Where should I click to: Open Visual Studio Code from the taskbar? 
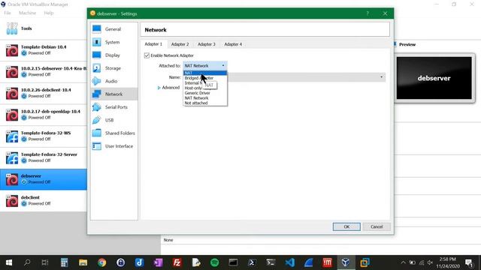tap(290, 262)
